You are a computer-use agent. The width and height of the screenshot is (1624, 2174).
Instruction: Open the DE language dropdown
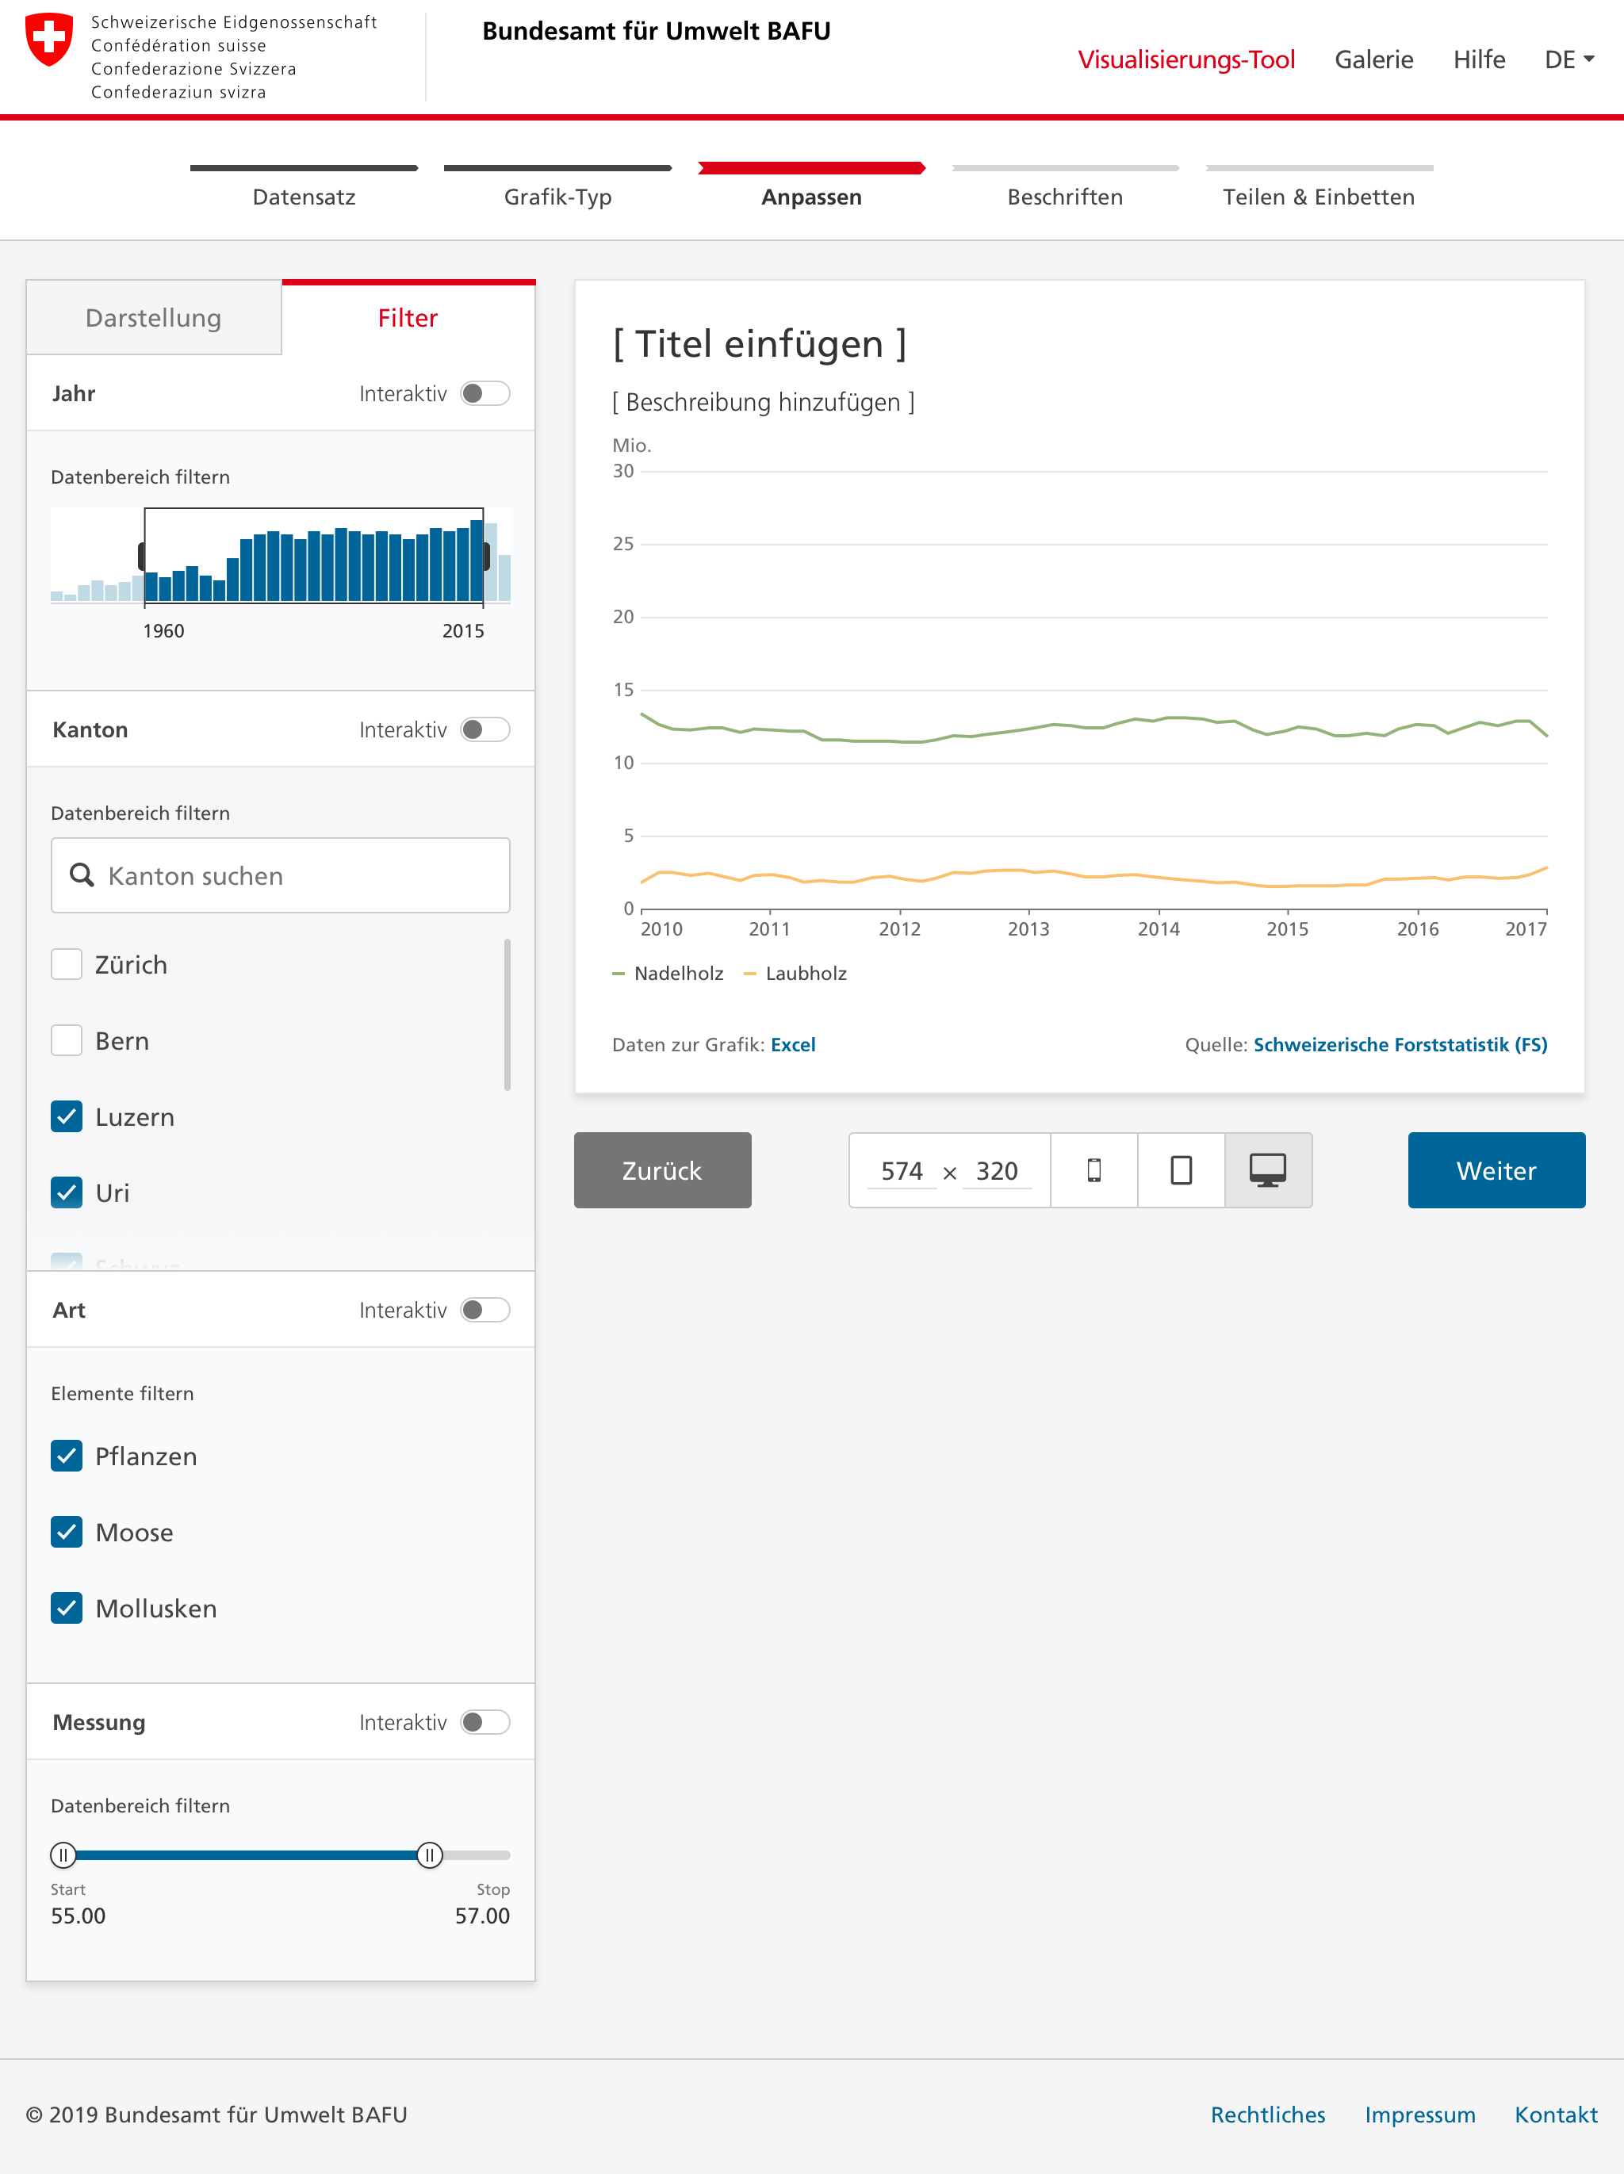tap(1568, 60)
